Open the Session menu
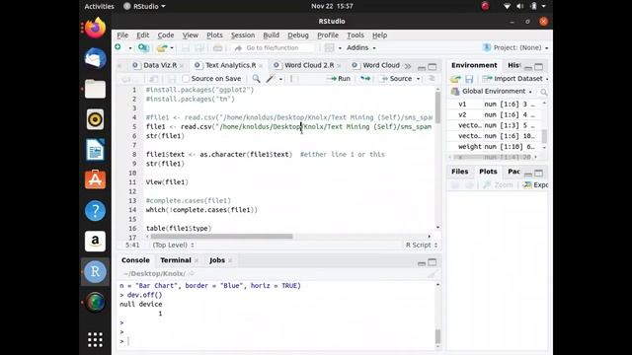This screenshot has width=632, height=355. (243, 35)
